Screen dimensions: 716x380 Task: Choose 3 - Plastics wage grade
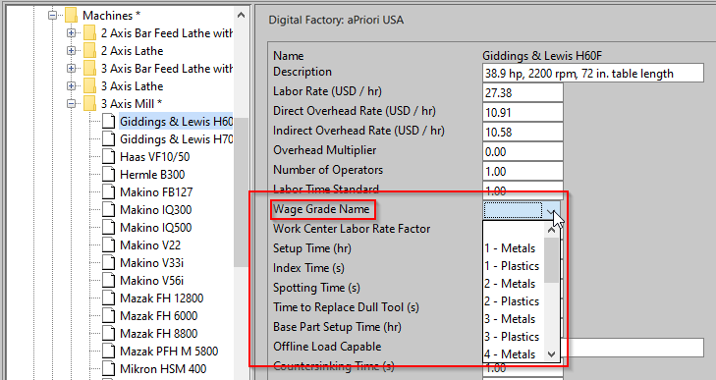[512, 337]
